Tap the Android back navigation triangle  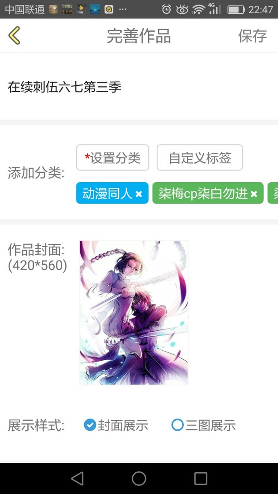tap(77, 478)
